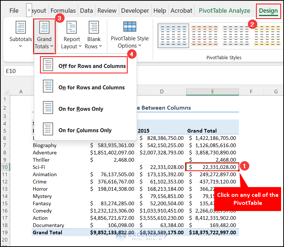Screen dimensions: 284x247
Task: Apply the yellow PivotTable style
Action: [x=267, y=36]
